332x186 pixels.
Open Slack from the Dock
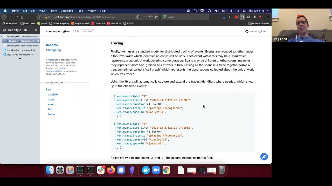click(x=101, y=170)
